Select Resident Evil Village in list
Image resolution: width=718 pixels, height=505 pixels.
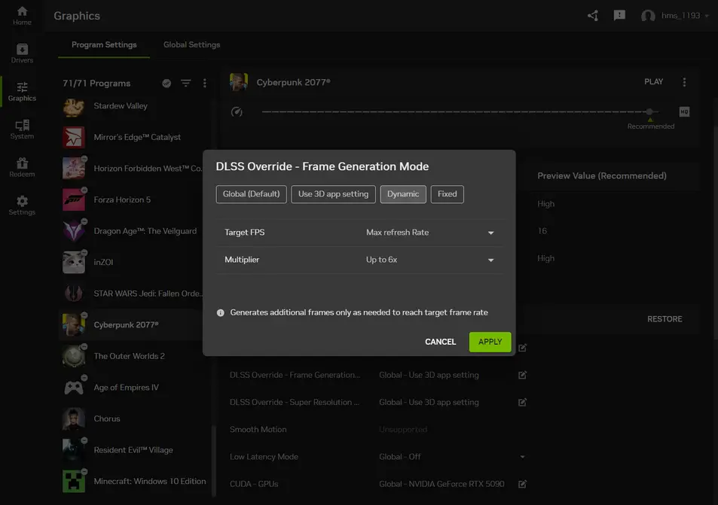[133, 450]
